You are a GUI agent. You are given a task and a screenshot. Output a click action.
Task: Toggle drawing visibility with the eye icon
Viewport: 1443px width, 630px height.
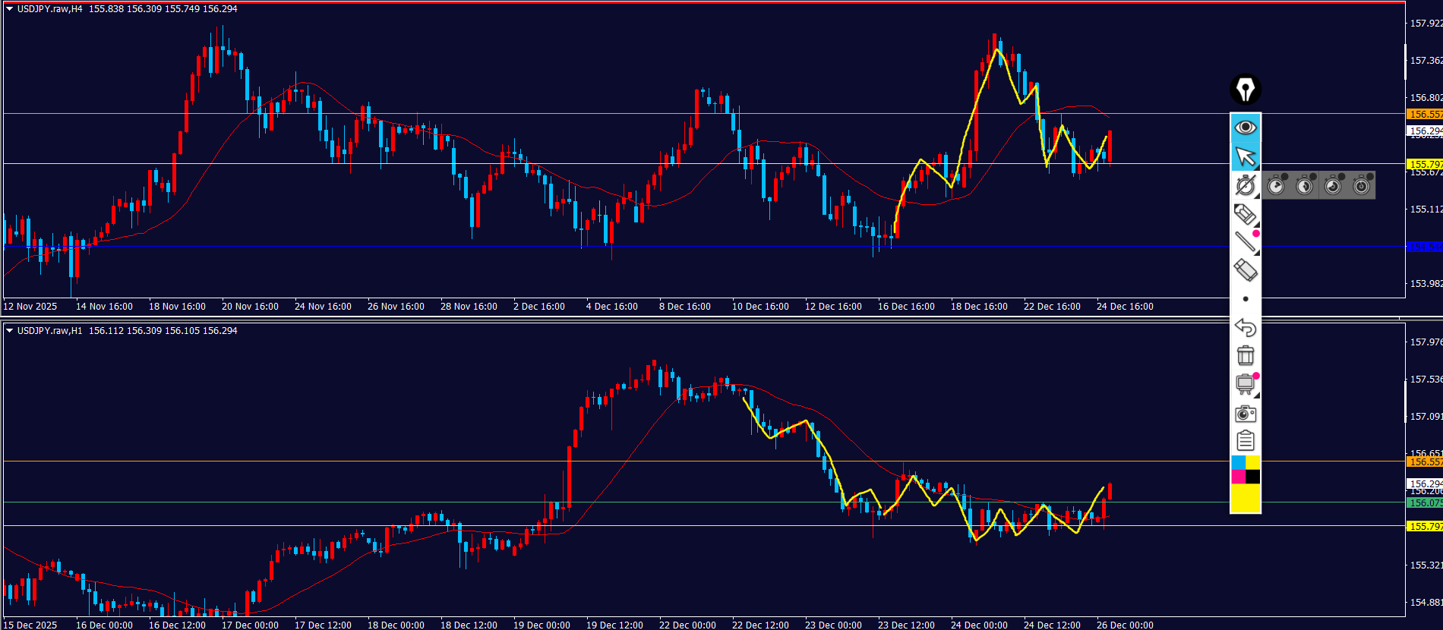pos(1245,128)
